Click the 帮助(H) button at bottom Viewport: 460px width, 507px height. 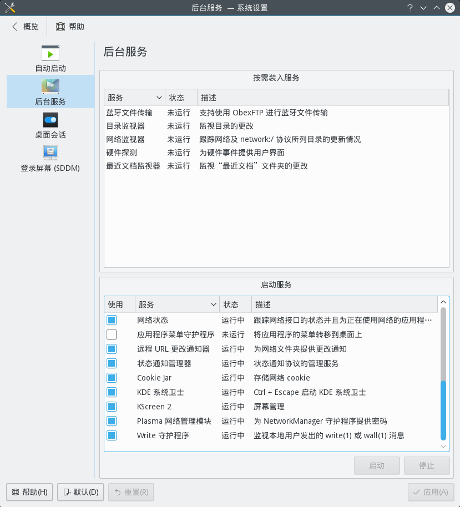point(29,492)
